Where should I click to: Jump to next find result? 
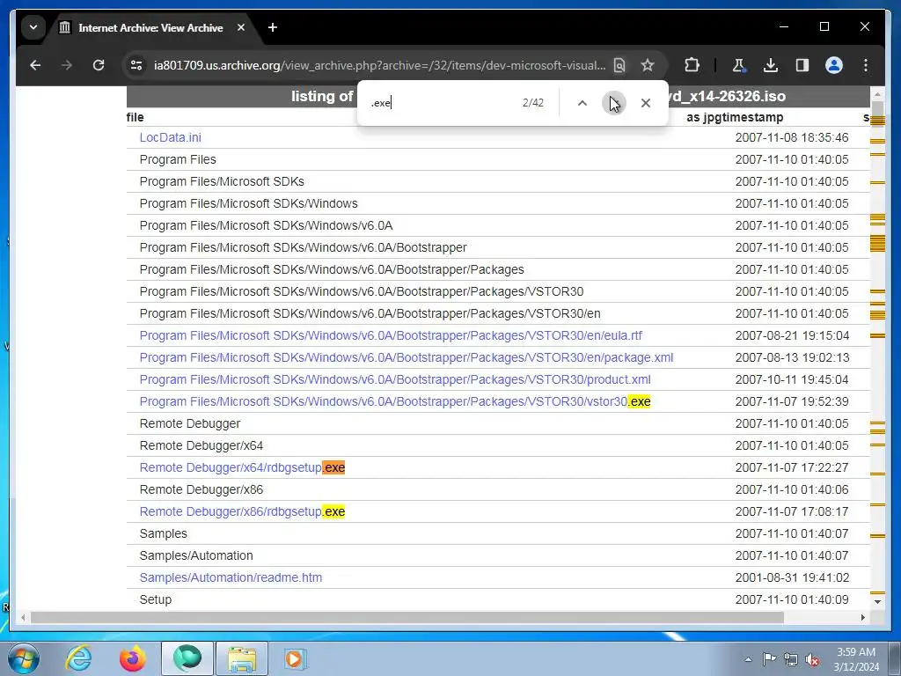point(613,103)
